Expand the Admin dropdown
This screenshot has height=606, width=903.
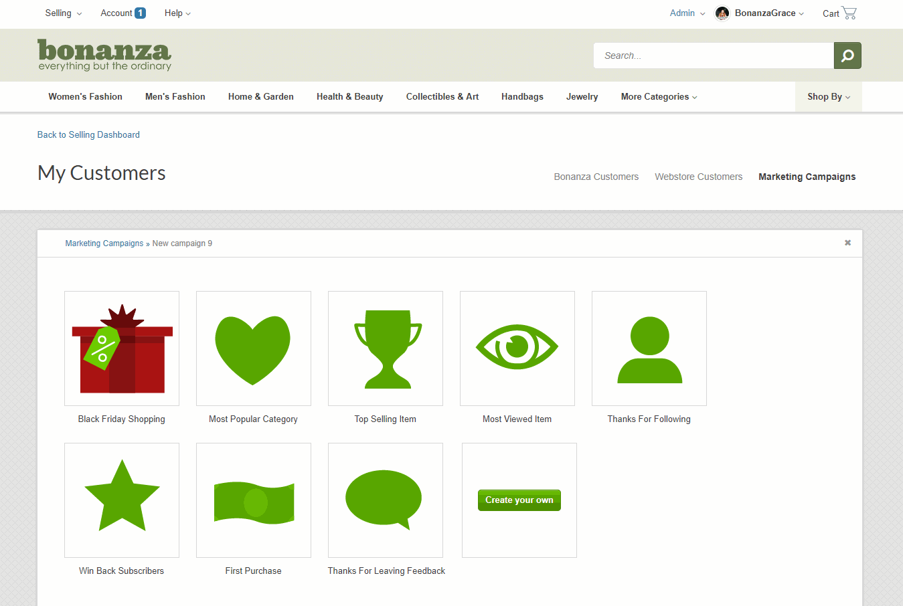pos(687,13)
